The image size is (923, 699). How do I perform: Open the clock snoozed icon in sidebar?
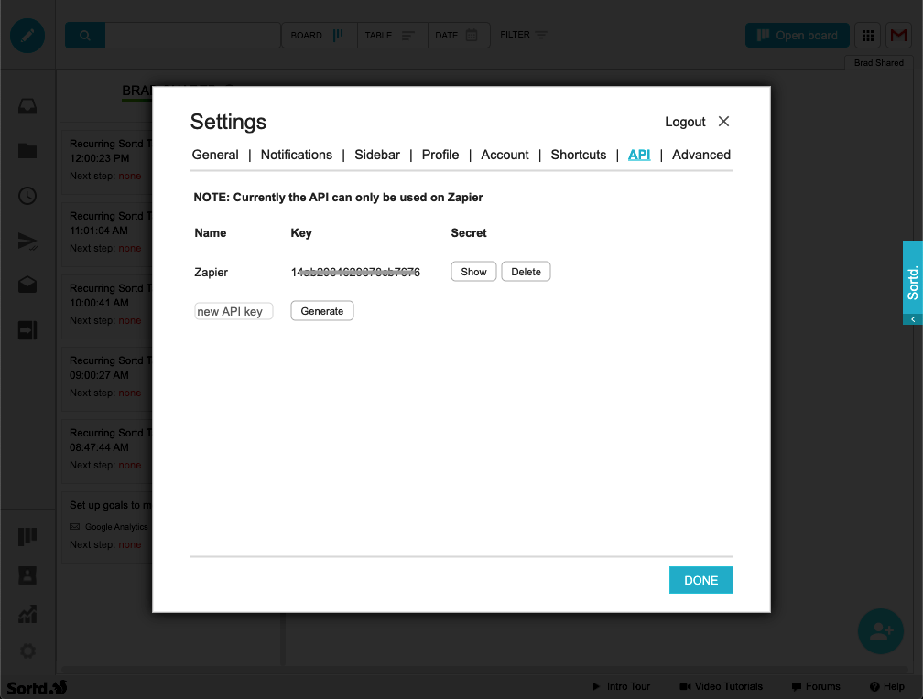click(27, 196)
